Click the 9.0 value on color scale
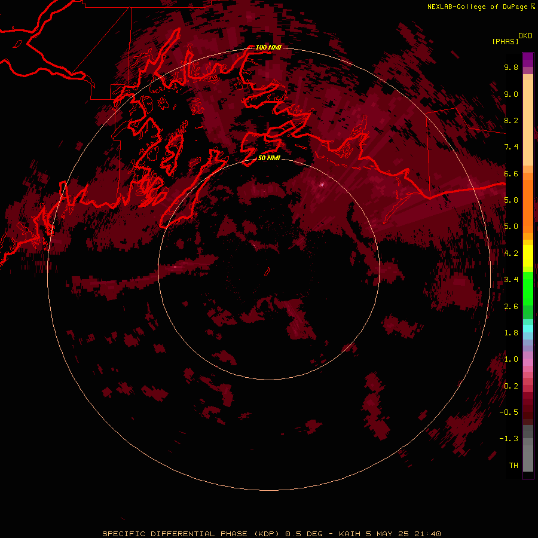Viewport: 538px width, 538px height. coord(511,94)
